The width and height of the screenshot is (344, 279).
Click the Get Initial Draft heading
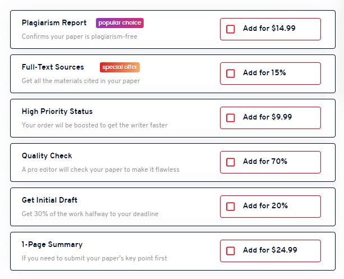pyautogui.click(x=49, y=200)
